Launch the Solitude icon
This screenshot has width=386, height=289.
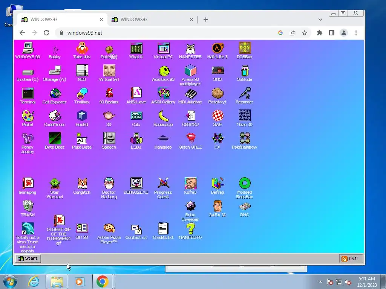pyautogui.click(x=245, y=70)
